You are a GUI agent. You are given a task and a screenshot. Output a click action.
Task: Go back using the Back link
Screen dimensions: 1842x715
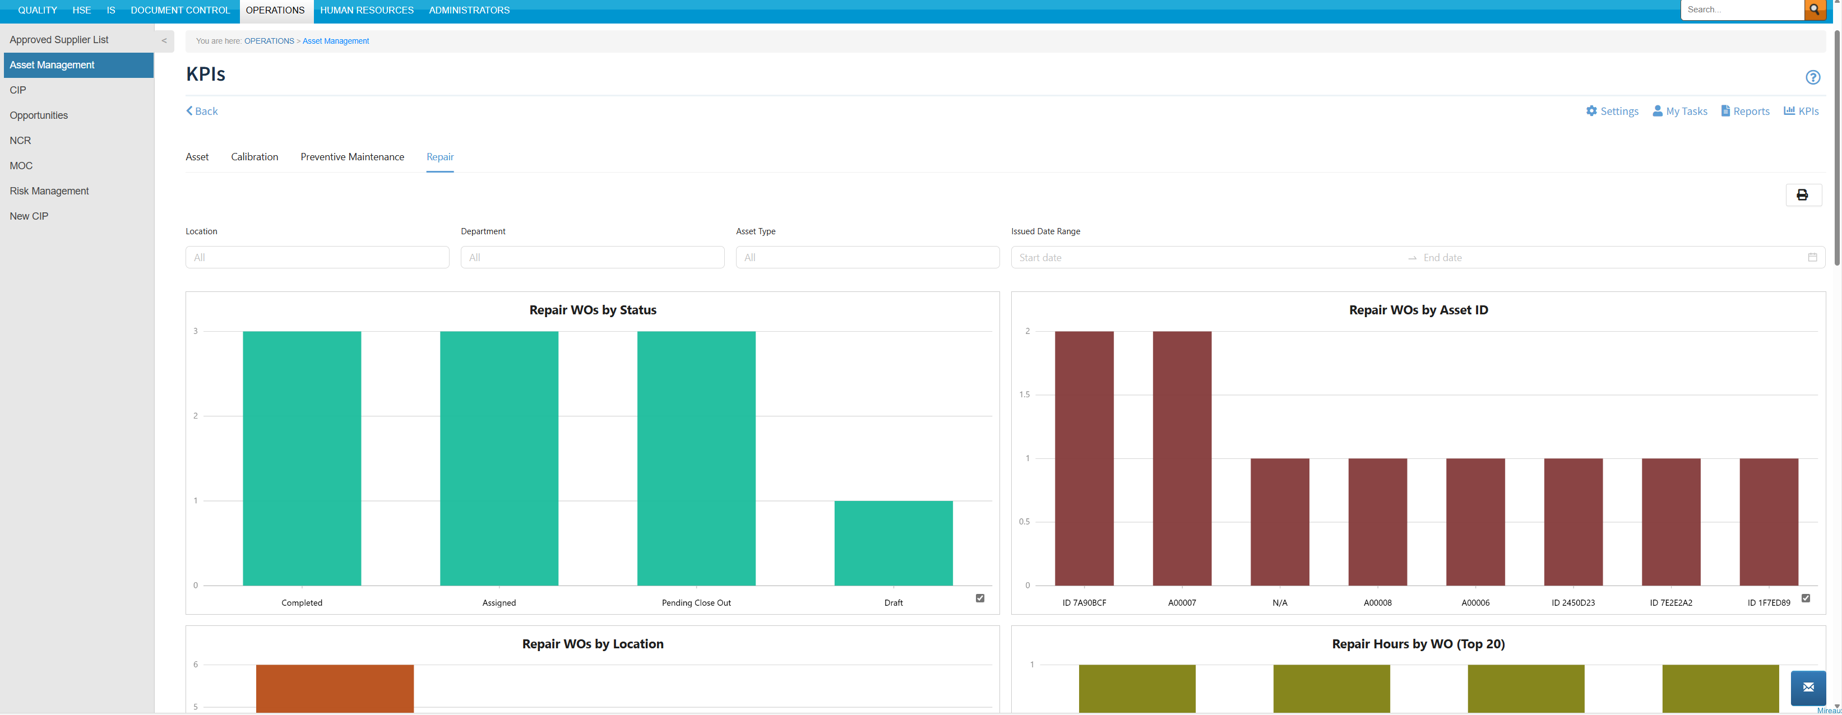[202, 111]
